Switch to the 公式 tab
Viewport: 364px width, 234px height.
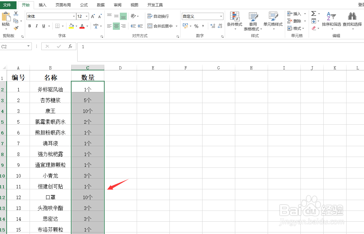84,5
